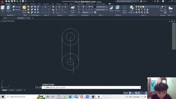Image resolution: width=176 pixels, height=99 pixels.
Task: Toggle layer on/off lightbulb icon
Action: [x=136, y=7]
